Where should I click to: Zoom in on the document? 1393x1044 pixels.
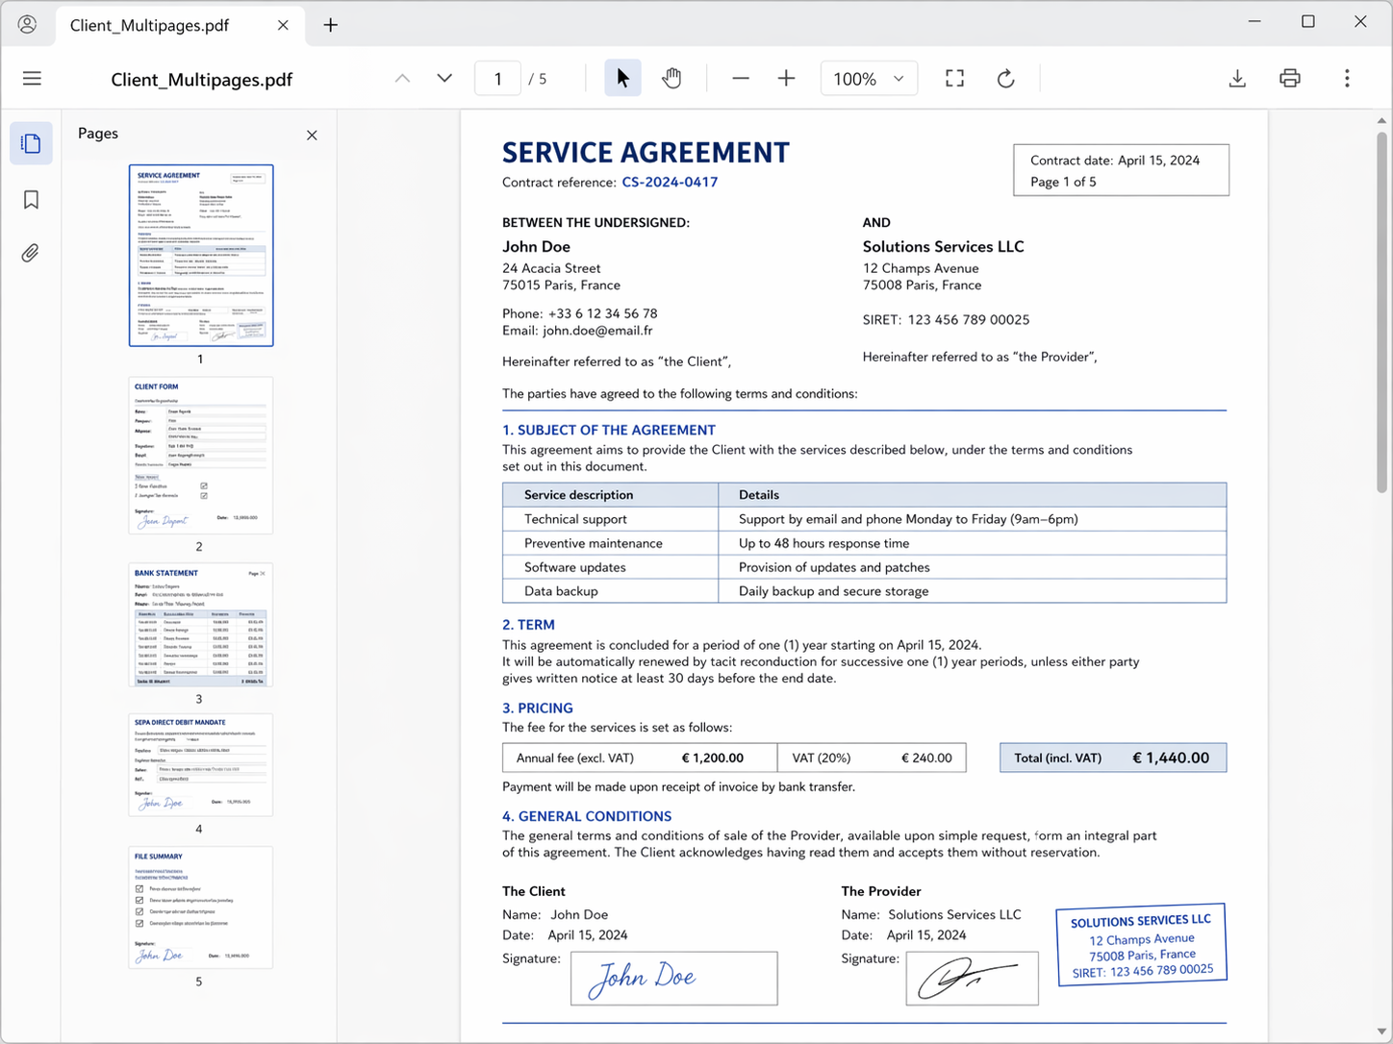pyautogui.click(x=786, y=78)
